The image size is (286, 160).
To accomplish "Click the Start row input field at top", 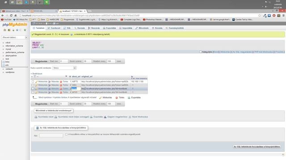I will click(63, 61).
